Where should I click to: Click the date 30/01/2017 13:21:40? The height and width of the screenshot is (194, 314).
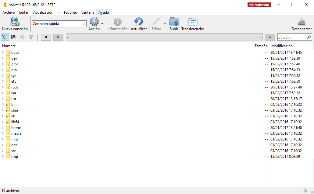click(x=286, y=127)
